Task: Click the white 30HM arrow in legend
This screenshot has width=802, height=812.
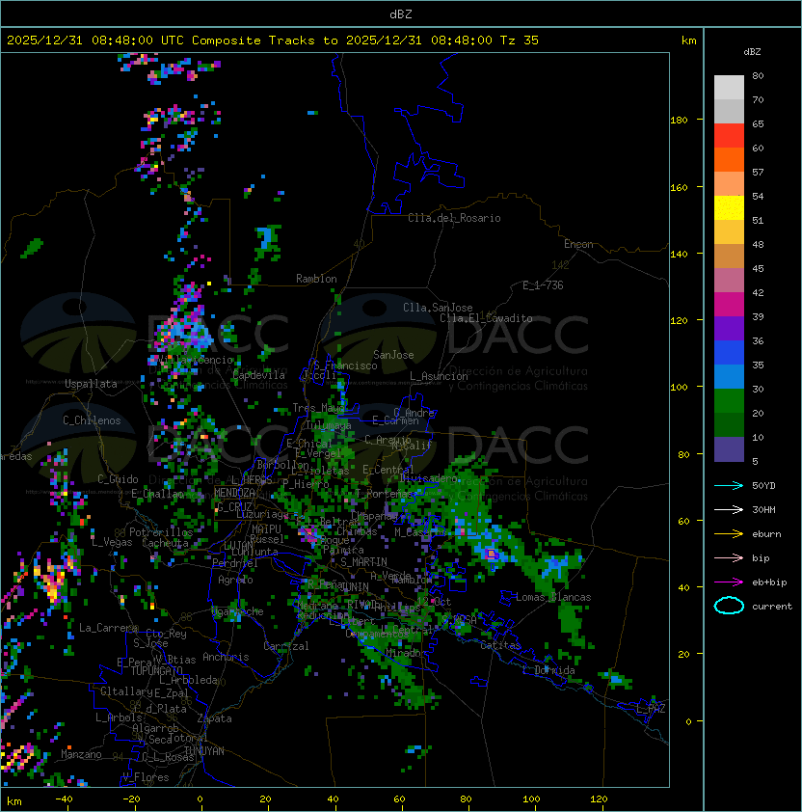Action: click(x=729, y=509)
